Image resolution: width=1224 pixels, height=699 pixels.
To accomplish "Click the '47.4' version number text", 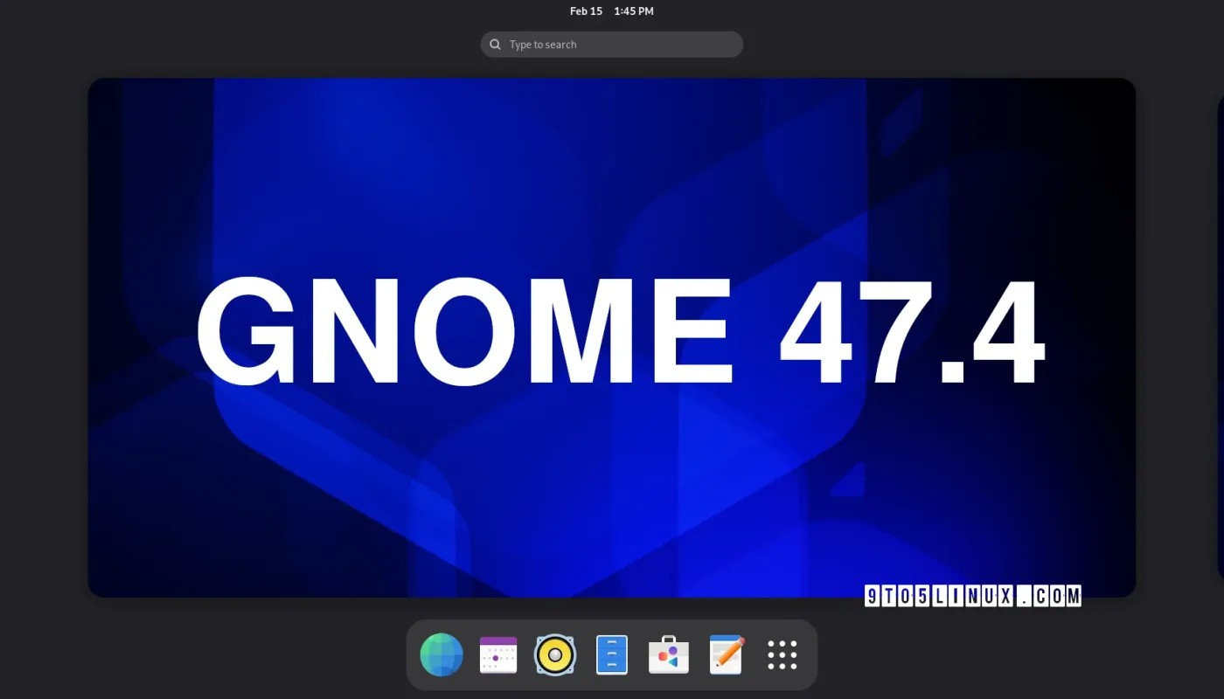I will [x=909, y=332].
